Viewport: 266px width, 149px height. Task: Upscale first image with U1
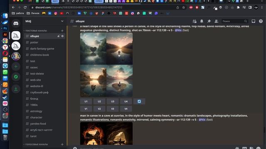(86, 101)
